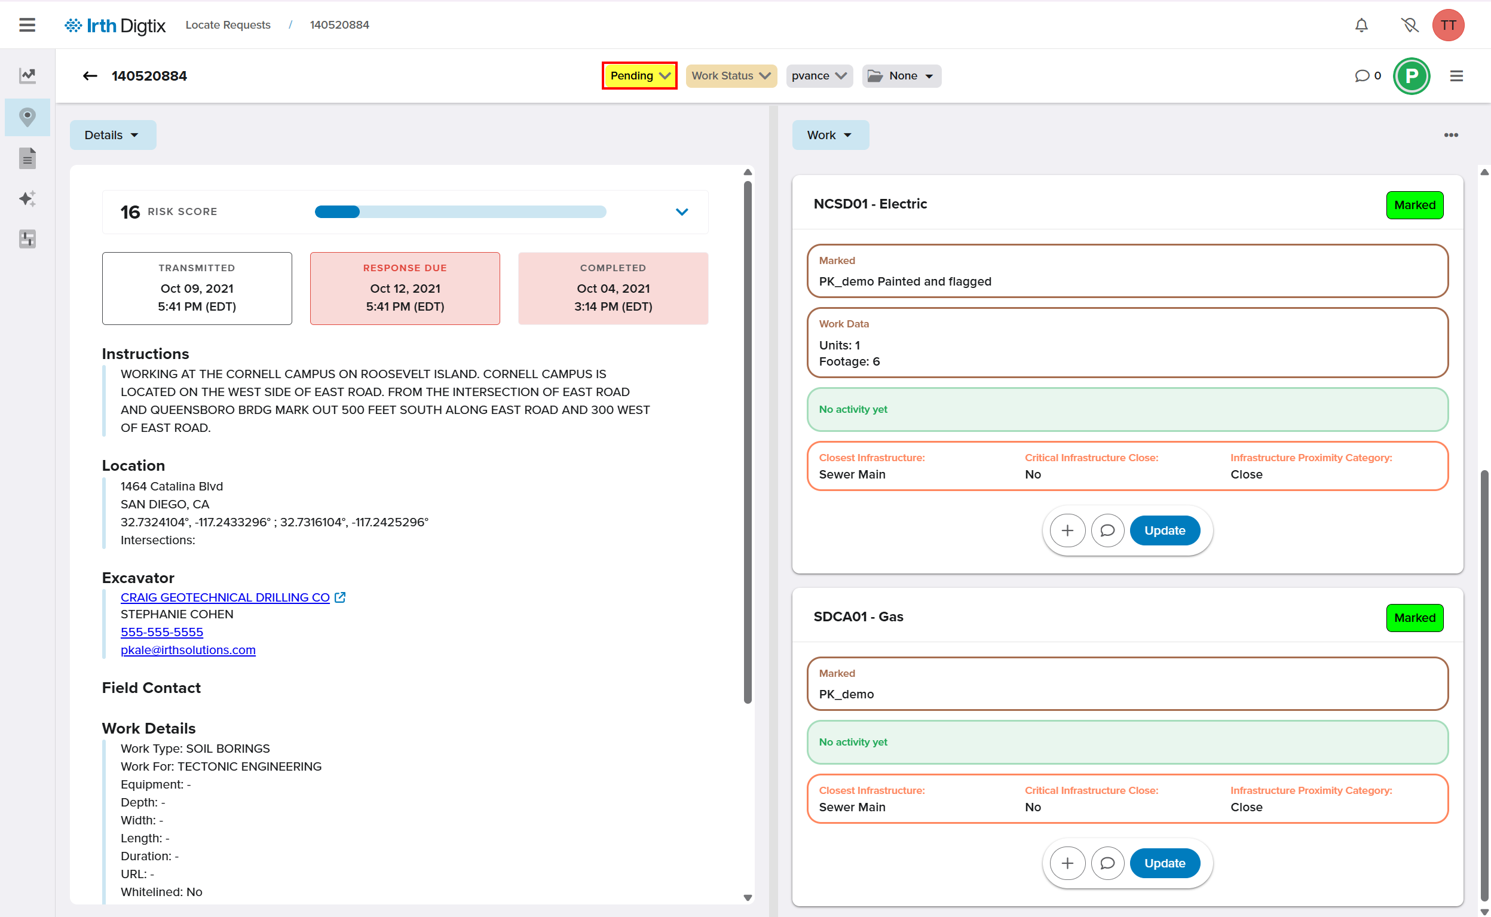Open the analytics chart sidebar icon
This screenshot has width=1491, height=917.
tap(27, 76)
